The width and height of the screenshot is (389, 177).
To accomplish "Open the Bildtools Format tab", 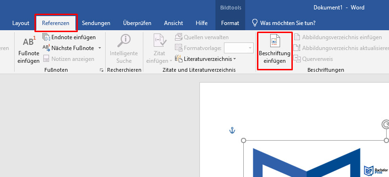I will [x=230, y=23].
